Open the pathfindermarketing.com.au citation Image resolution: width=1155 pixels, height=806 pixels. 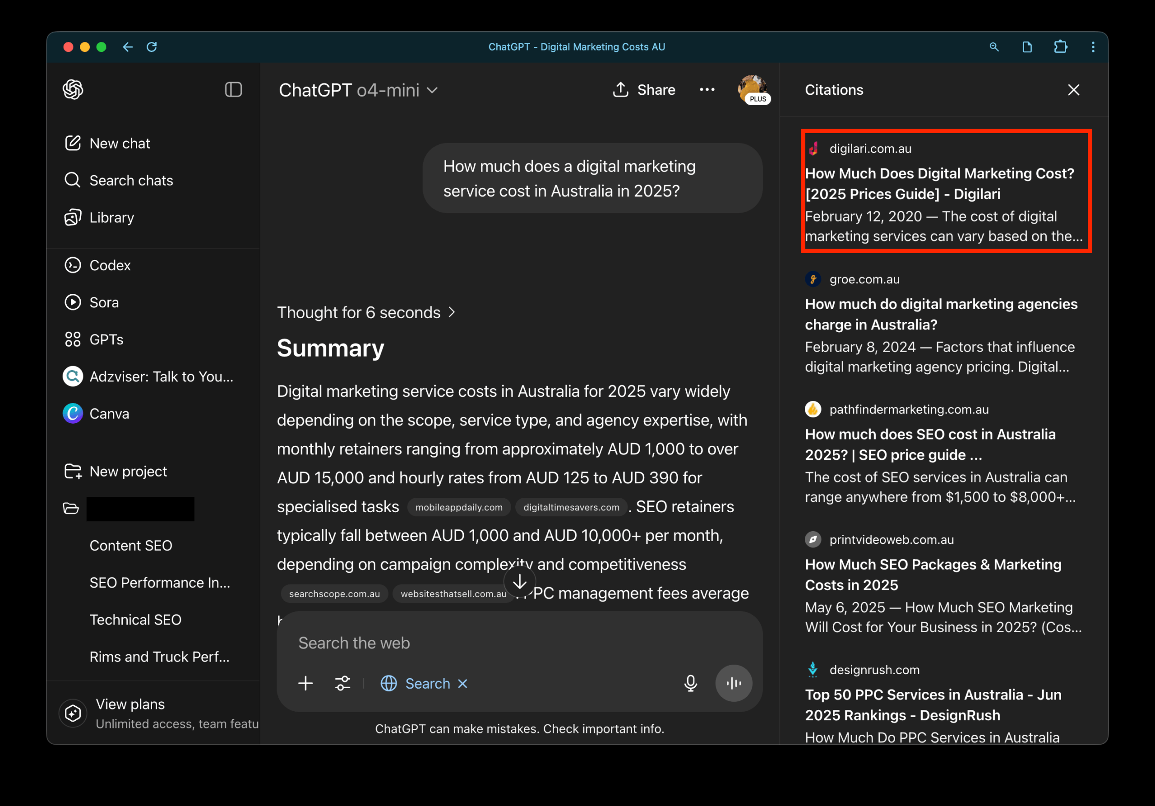pos(945,453)
